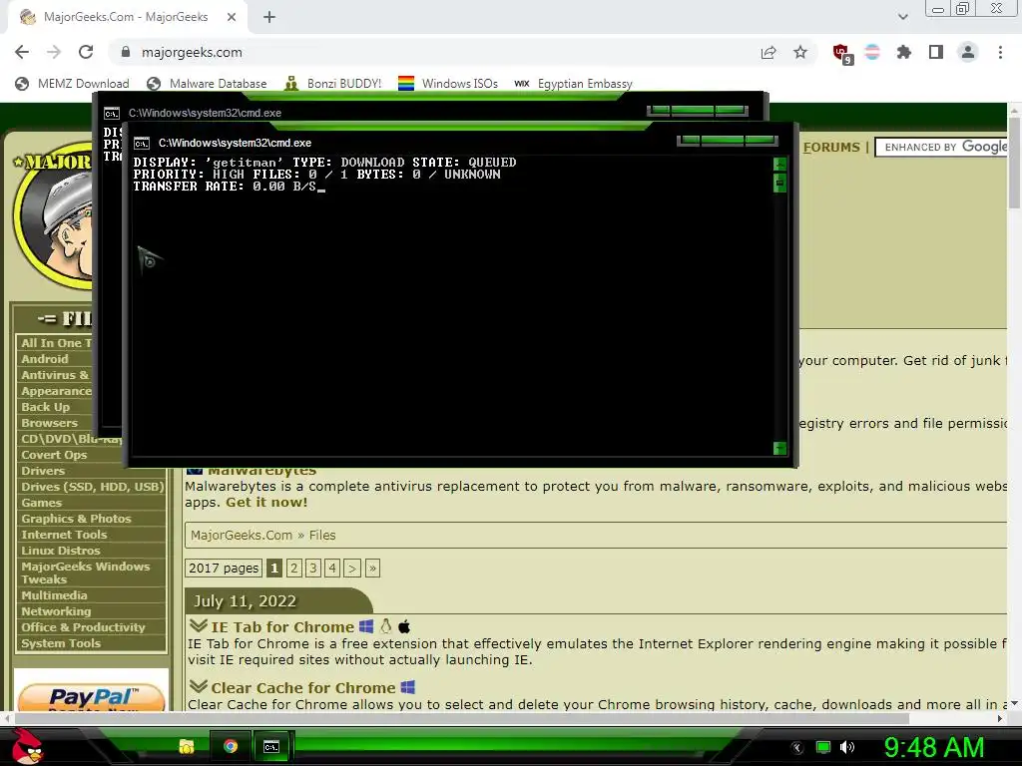
Task: Open Office & Productivity category
Action: (83, 627)
